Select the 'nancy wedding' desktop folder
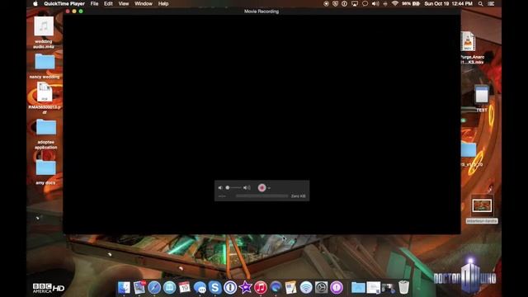 click(45, 66)
